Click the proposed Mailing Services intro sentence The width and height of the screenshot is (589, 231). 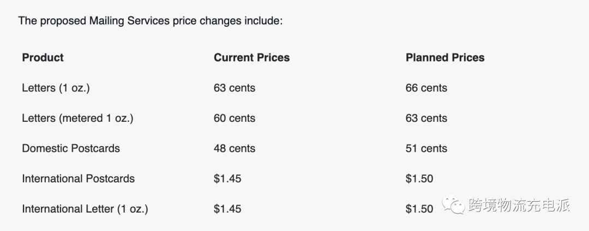coord(151,21)
